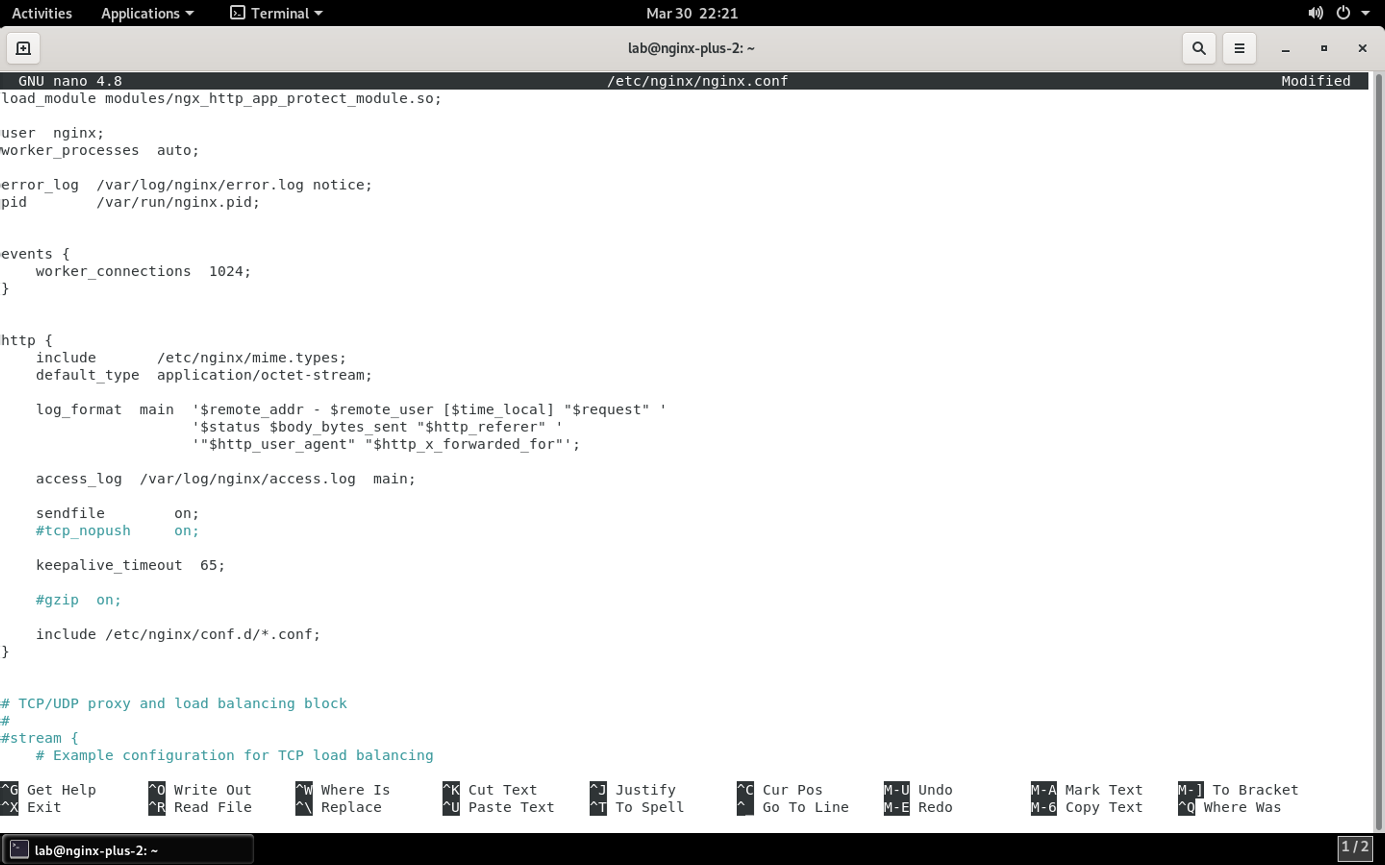Open a new terminal tab with the plus icon

pyautogui.click(x=24, y=49)
